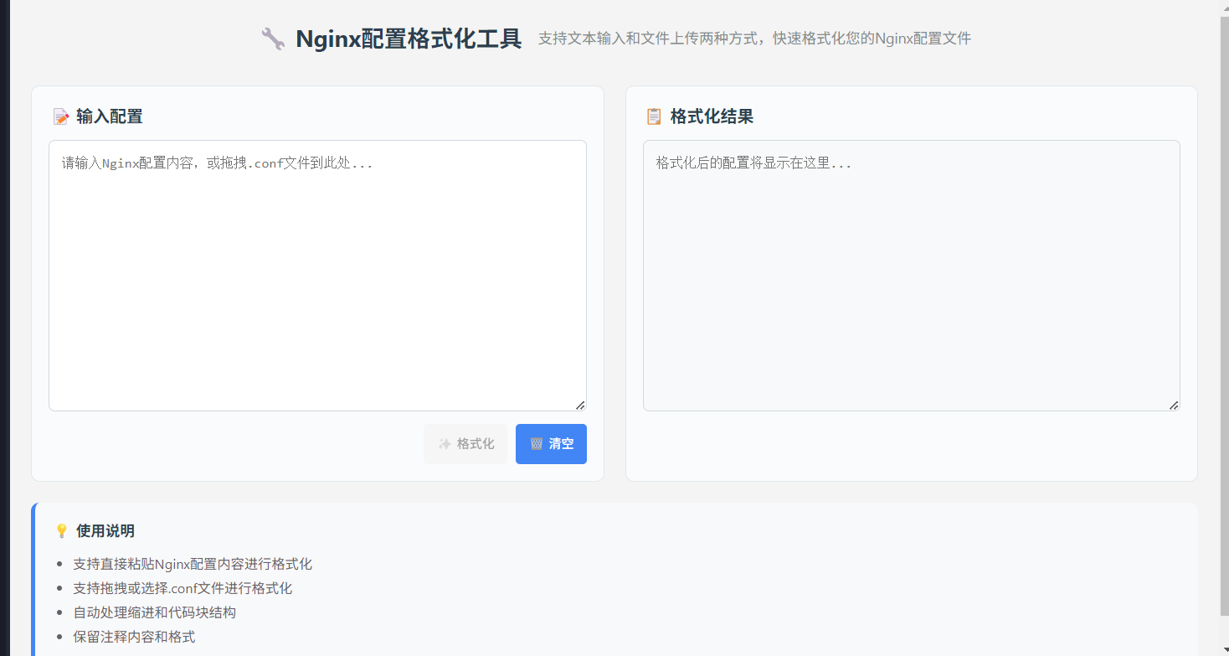Click the 格式化结果 heading
The image size is (1229, 656).
712,116
